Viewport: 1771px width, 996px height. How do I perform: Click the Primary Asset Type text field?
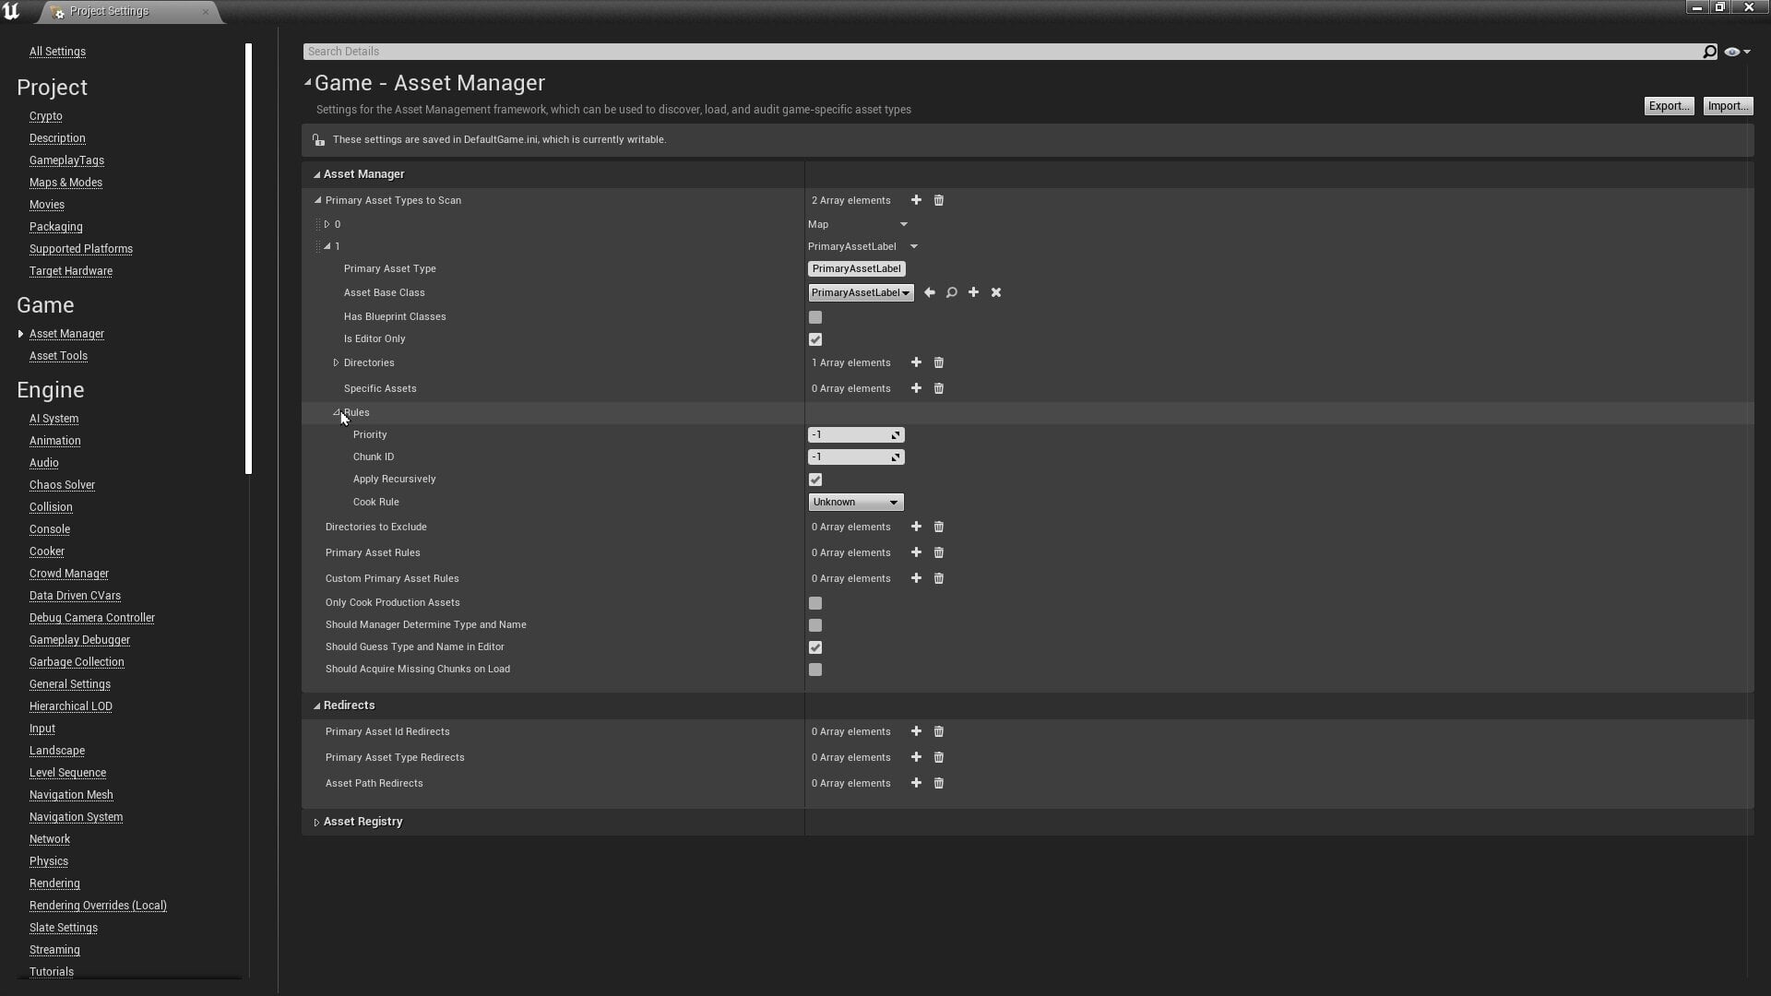pos(857,268)
